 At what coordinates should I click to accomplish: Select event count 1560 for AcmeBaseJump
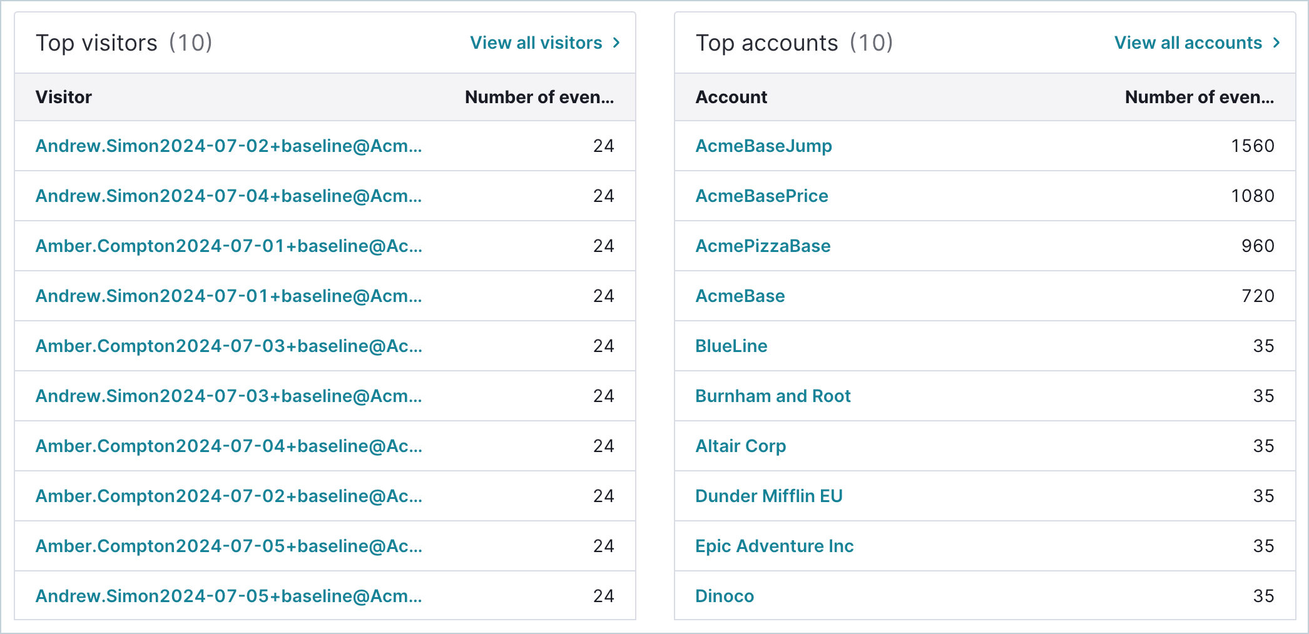point(1253,146)
